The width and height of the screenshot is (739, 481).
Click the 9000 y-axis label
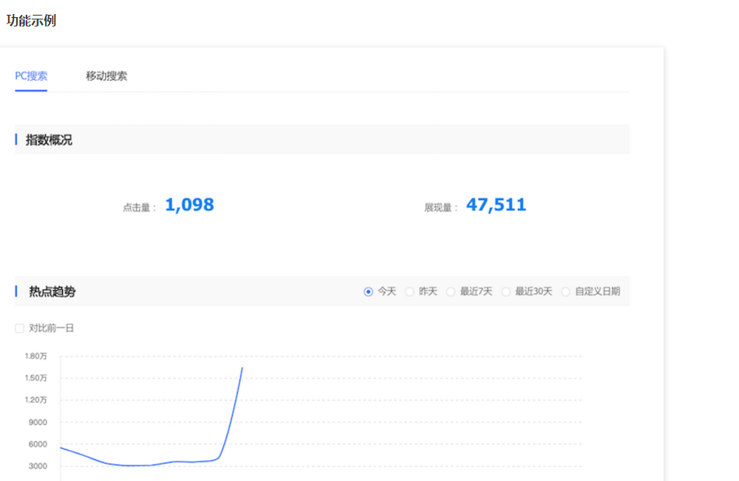coord(38,423)
